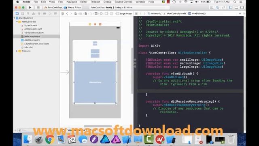Open the Report navigator icon
This screenshot has height=146, width=259.
(55, 13)
